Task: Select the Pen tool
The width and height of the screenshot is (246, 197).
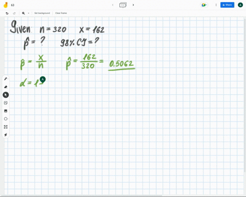Action: (6, 79)
